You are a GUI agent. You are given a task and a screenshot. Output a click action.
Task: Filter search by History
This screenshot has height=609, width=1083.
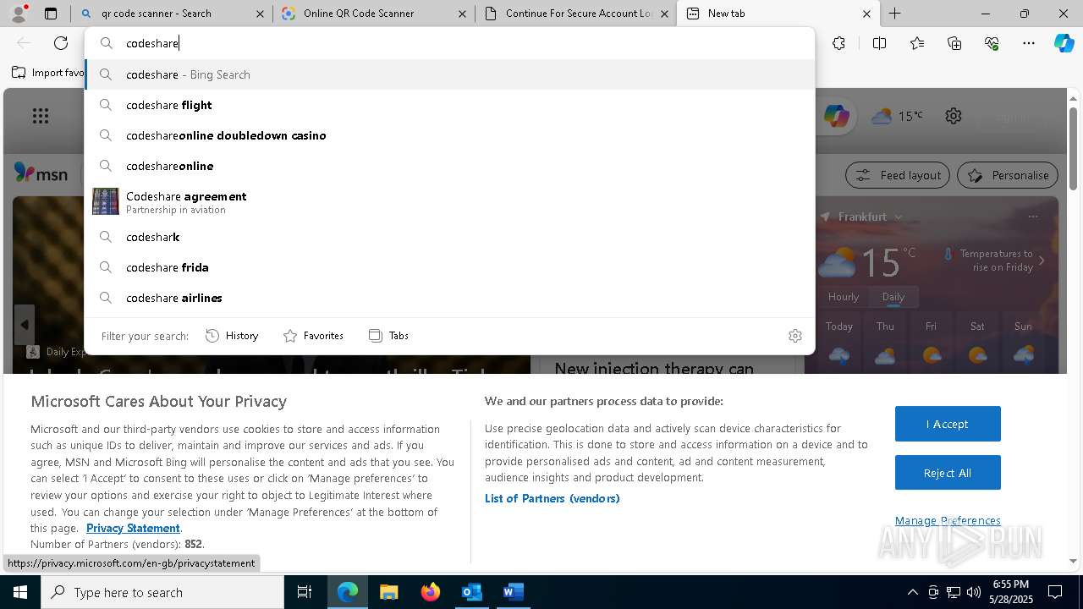tap(232, 336)
